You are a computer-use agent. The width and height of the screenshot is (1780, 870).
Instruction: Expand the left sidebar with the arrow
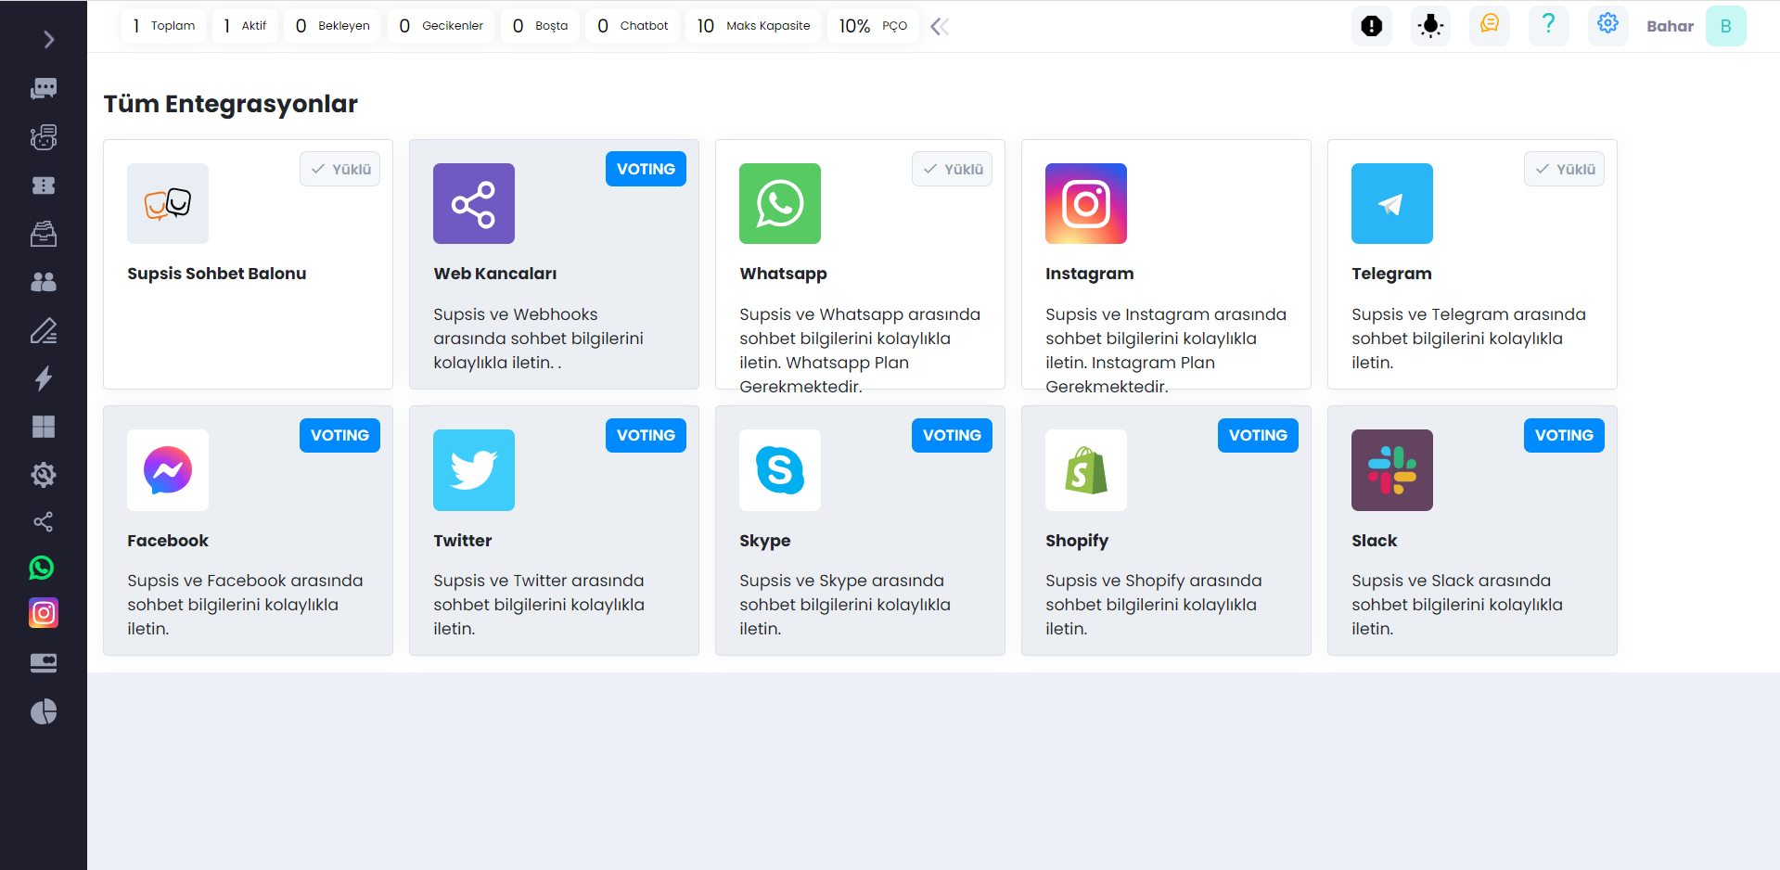click(x=48, y=40)
